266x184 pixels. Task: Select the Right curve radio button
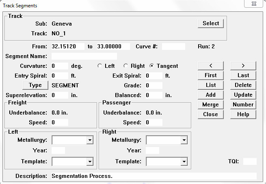125,66
